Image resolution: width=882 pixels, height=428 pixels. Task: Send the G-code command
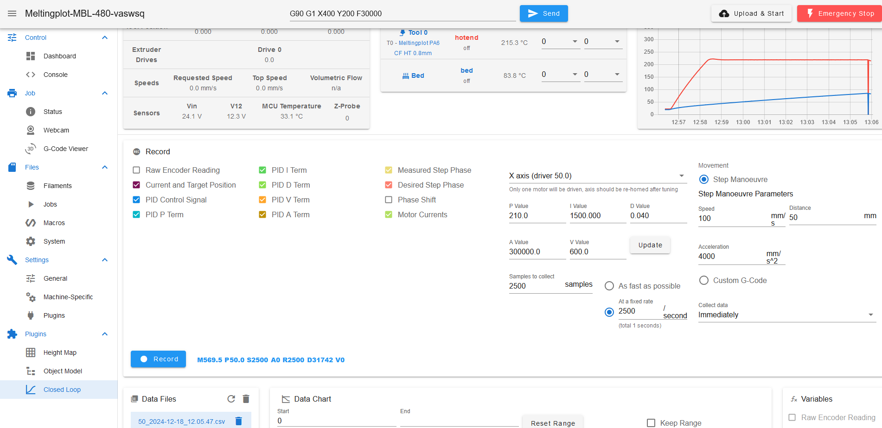pos(543,13)
